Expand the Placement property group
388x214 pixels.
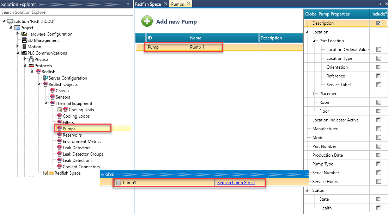click(x=315, y=94)
